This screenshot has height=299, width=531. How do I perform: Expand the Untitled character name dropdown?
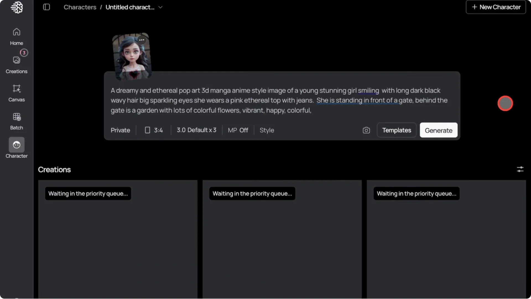pyautogui.click(x=160, y=7)
